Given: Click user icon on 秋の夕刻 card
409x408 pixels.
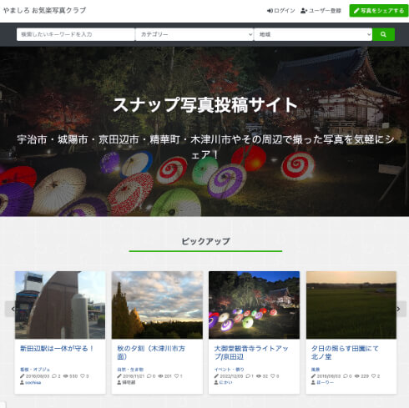Looking at the screenshot, I should click(x=119, y=383).
